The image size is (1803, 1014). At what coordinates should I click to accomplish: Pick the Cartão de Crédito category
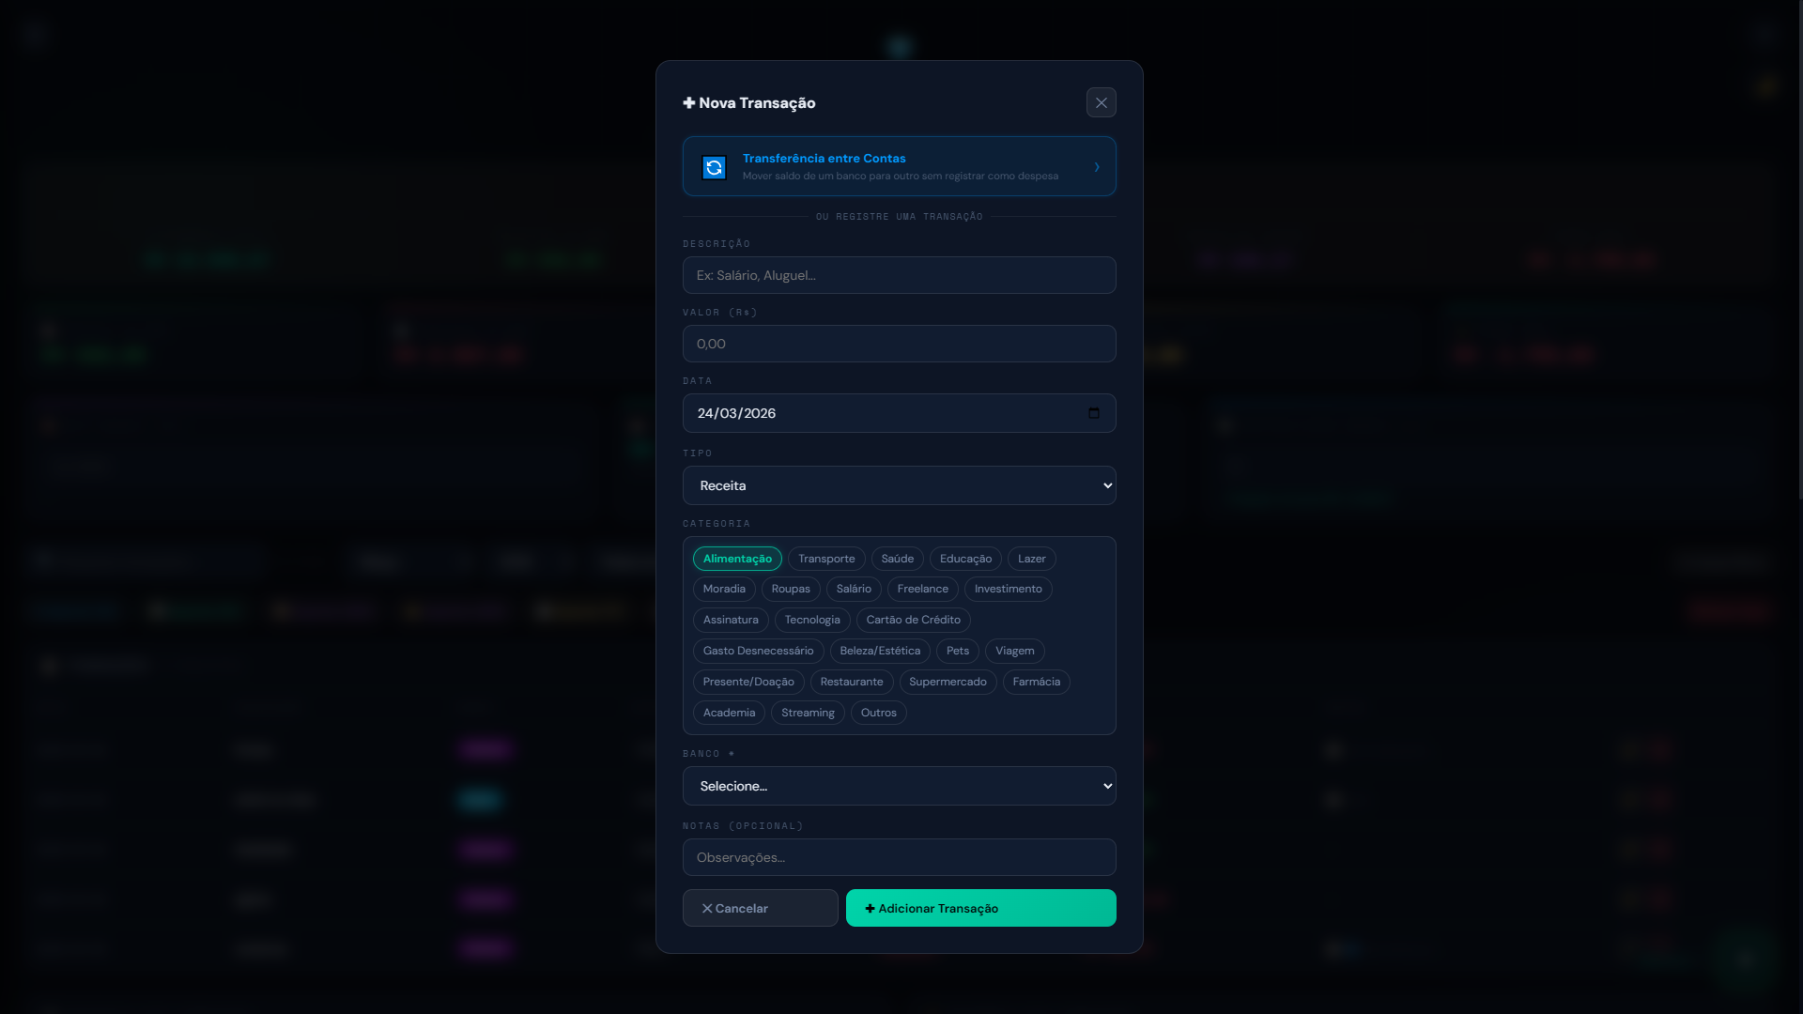913,620
